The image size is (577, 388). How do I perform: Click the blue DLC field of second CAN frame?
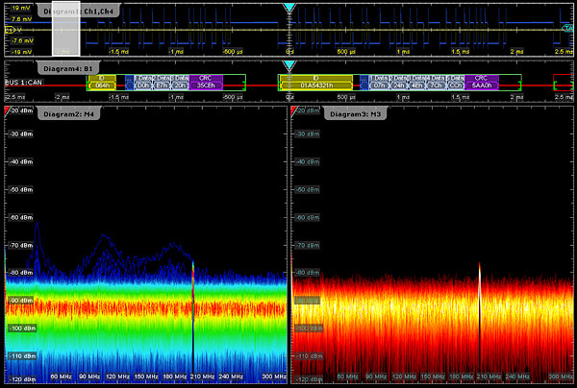[364, 83]
